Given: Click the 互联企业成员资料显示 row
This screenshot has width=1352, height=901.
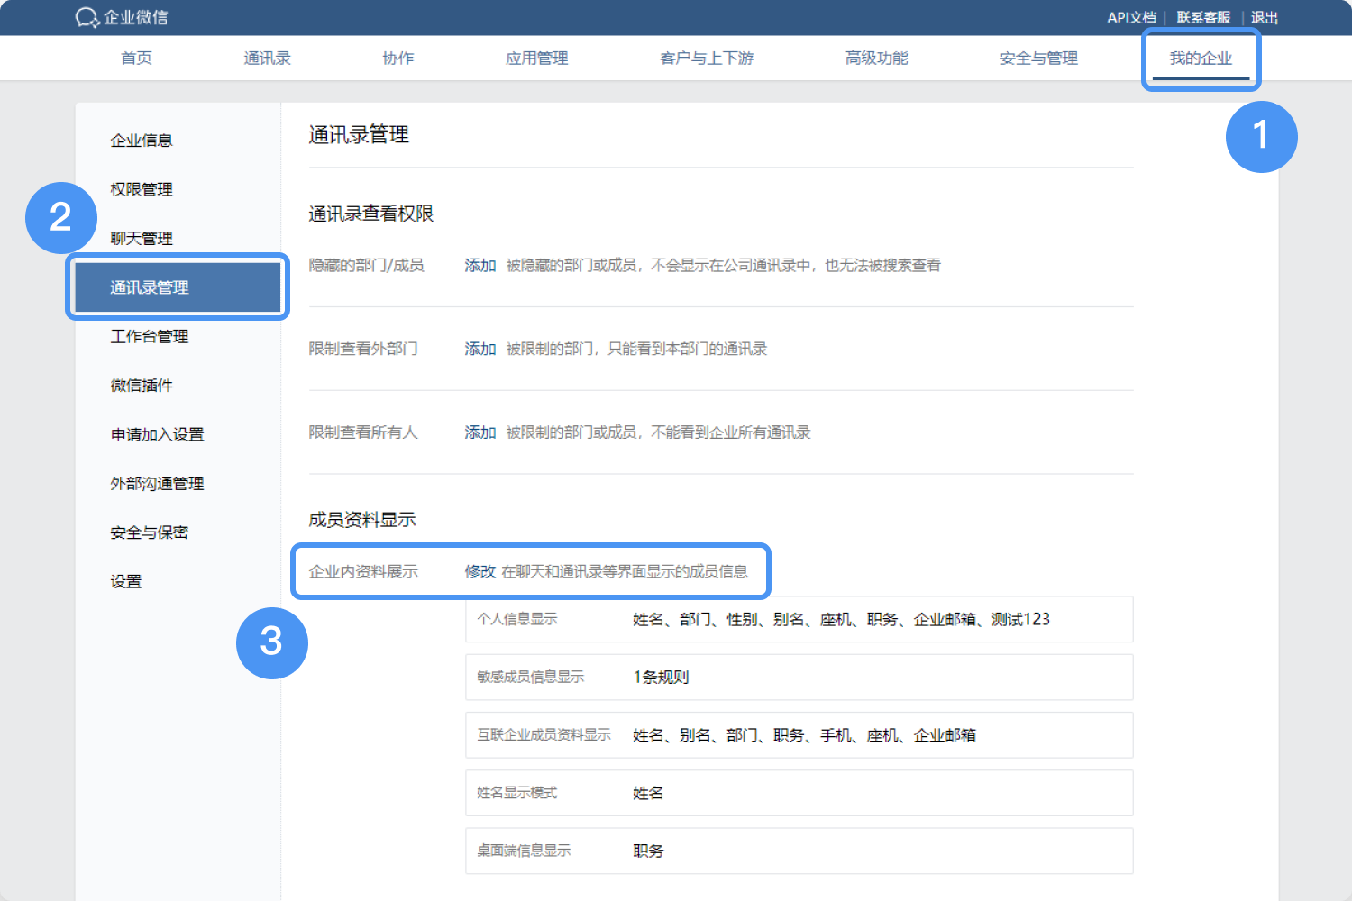Looking at the screenshot, I should click(x=799, y=735).
